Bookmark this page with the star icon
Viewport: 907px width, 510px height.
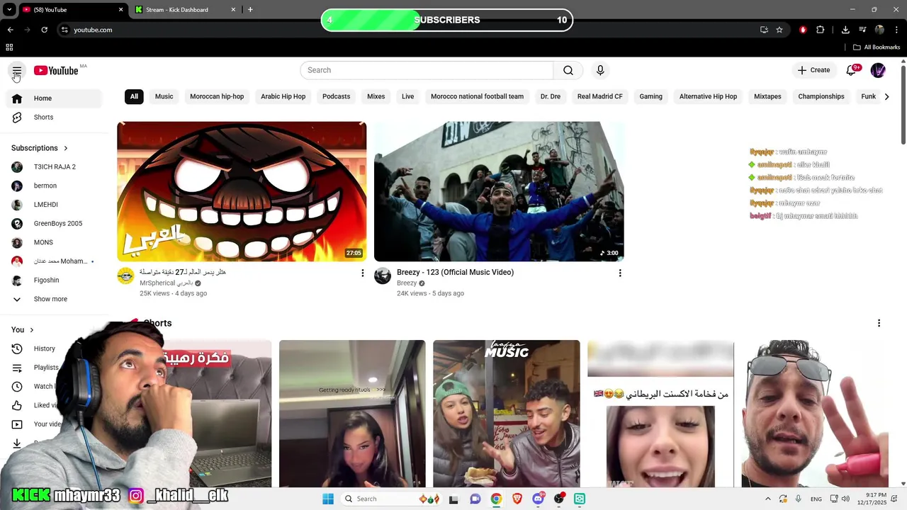(779, 30)
